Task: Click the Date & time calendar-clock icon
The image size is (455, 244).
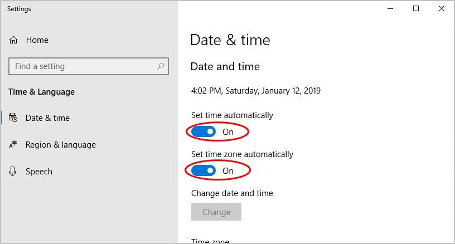Action: [x=13, y=118]
